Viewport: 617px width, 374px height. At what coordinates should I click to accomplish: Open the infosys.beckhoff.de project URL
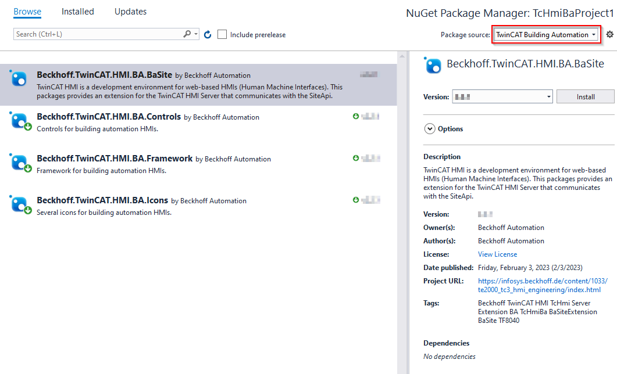pyautogui.click(x=543, y=285)
